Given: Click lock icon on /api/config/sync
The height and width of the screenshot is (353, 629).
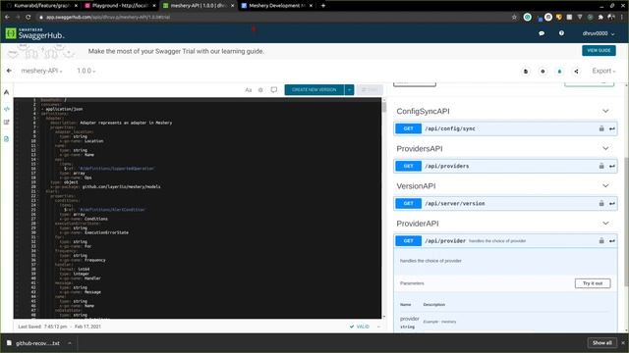Looking at the screenshot, I should point(601,128).
